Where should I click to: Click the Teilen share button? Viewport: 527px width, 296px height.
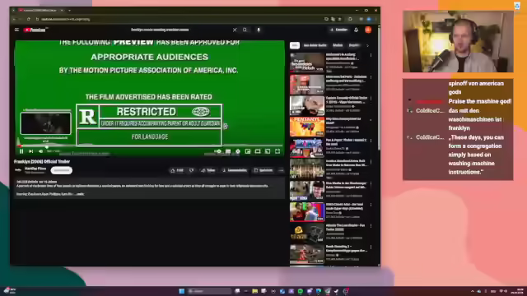208,170
